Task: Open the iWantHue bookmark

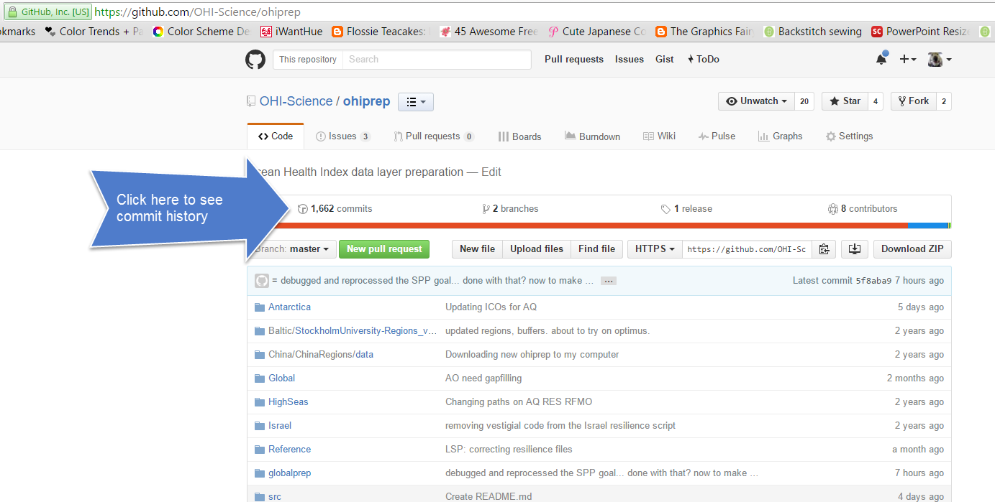Action: 292,32
